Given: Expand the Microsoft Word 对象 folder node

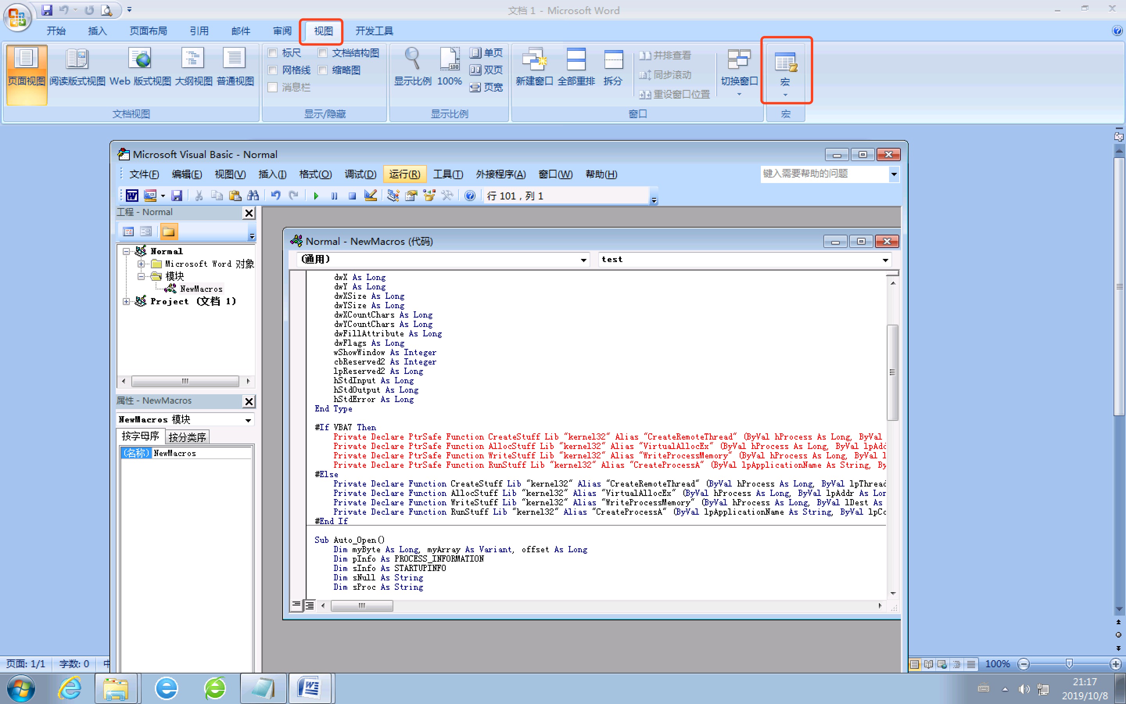Looking at the screenshot, I should point(140,264).
